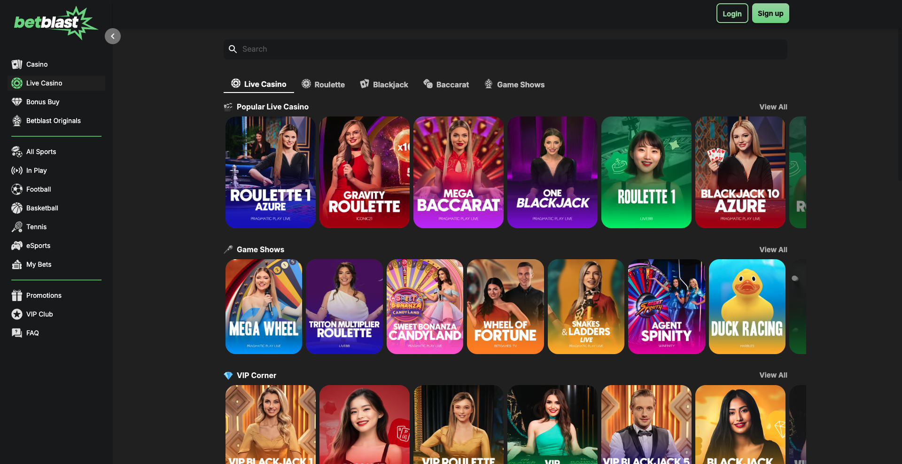Expand VIP Corner section with View All
Image resolution: width=902 pixels, height=464 pixels.
(773, 375)
